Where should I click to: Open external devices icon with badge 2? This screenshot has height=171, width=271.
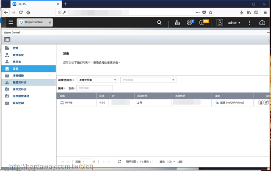(x=190, y=22)
